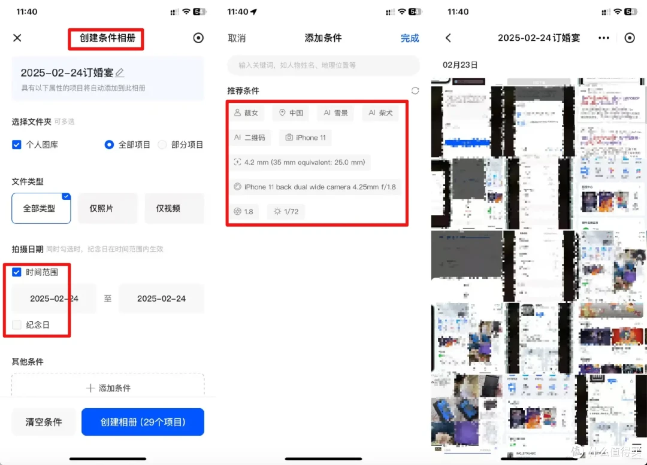Select iPhone 11 back dual wide camera lens
The image size is (647, 465).
315,187
